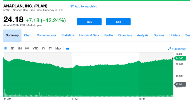Open the Financials tab
This screenshot has height=102, width=190.
pyautogui.click(x=125, y=35)
